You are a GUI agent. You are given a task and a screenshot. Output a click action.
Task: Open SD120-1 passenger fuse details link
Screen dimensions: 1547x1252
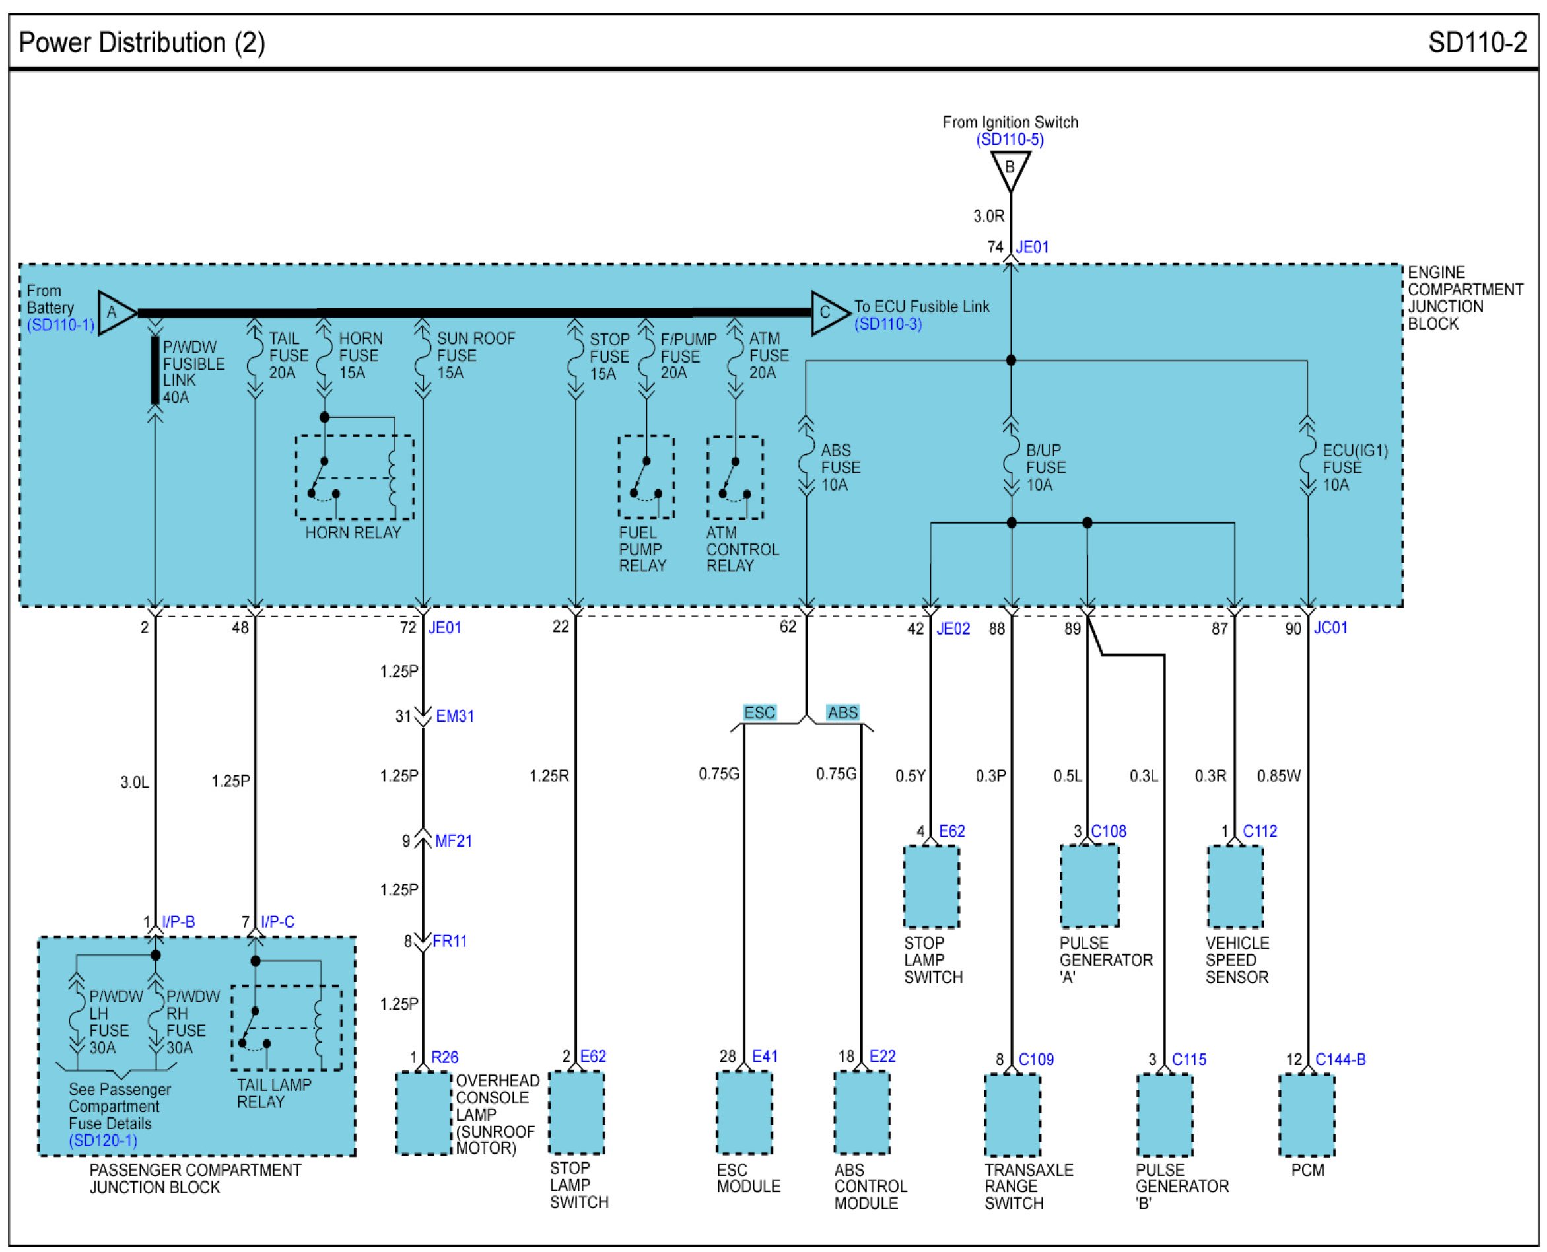click(x=103, y=1140)
